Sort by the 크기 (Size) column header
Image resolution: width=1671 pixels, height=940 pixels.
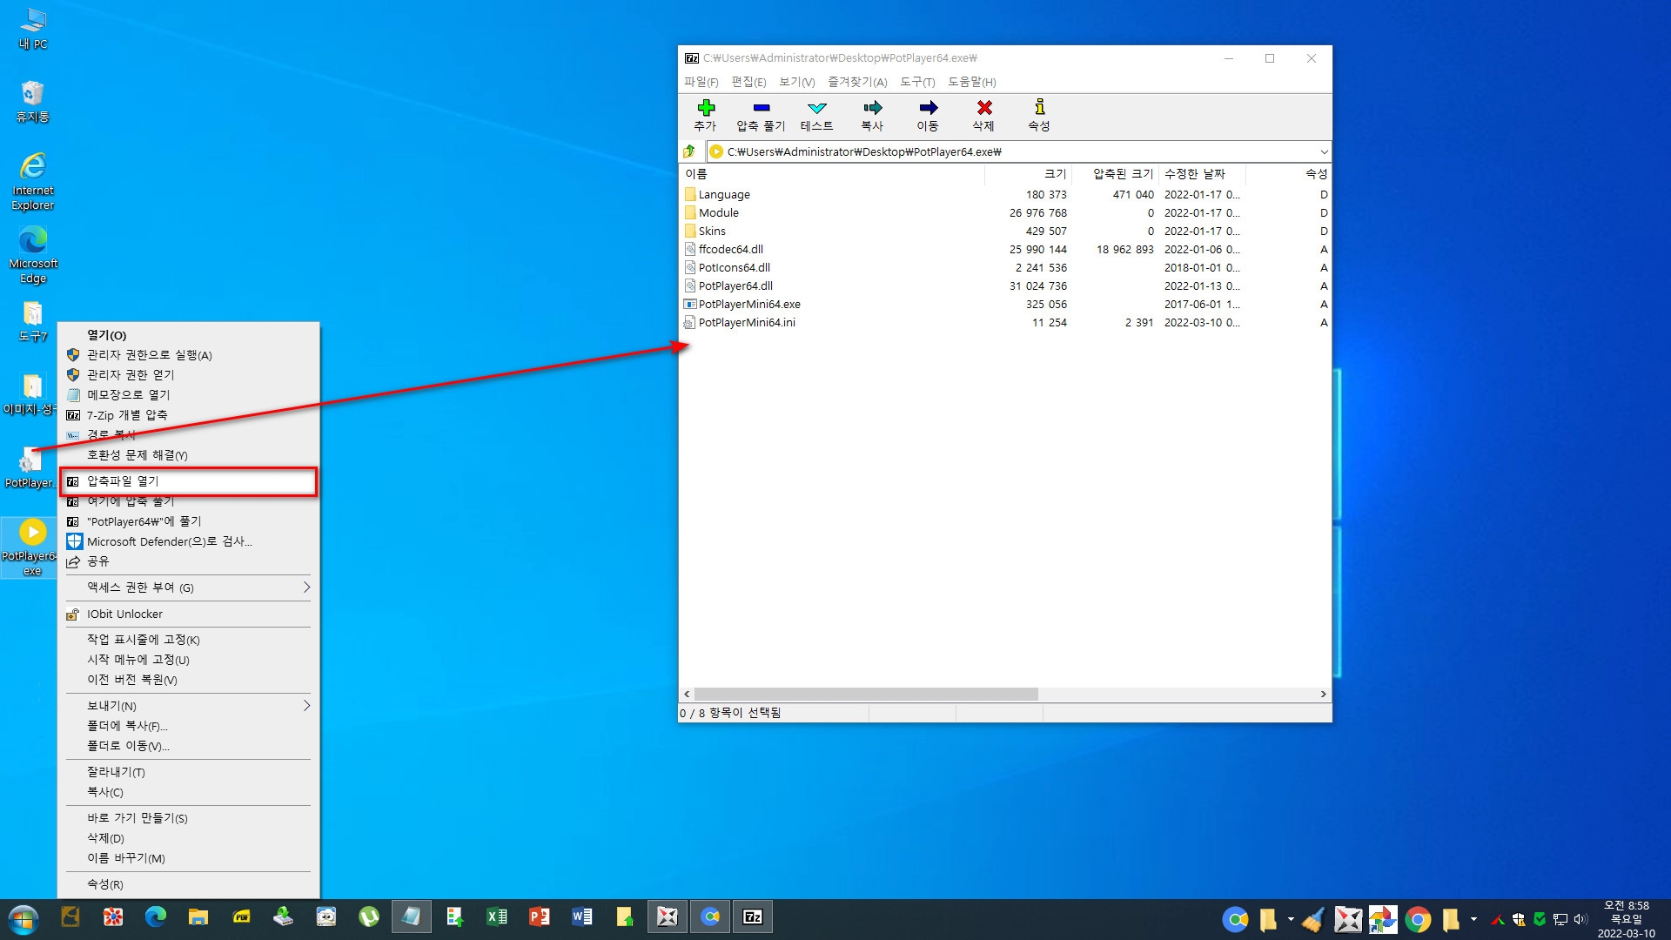tap(1028, 174)
